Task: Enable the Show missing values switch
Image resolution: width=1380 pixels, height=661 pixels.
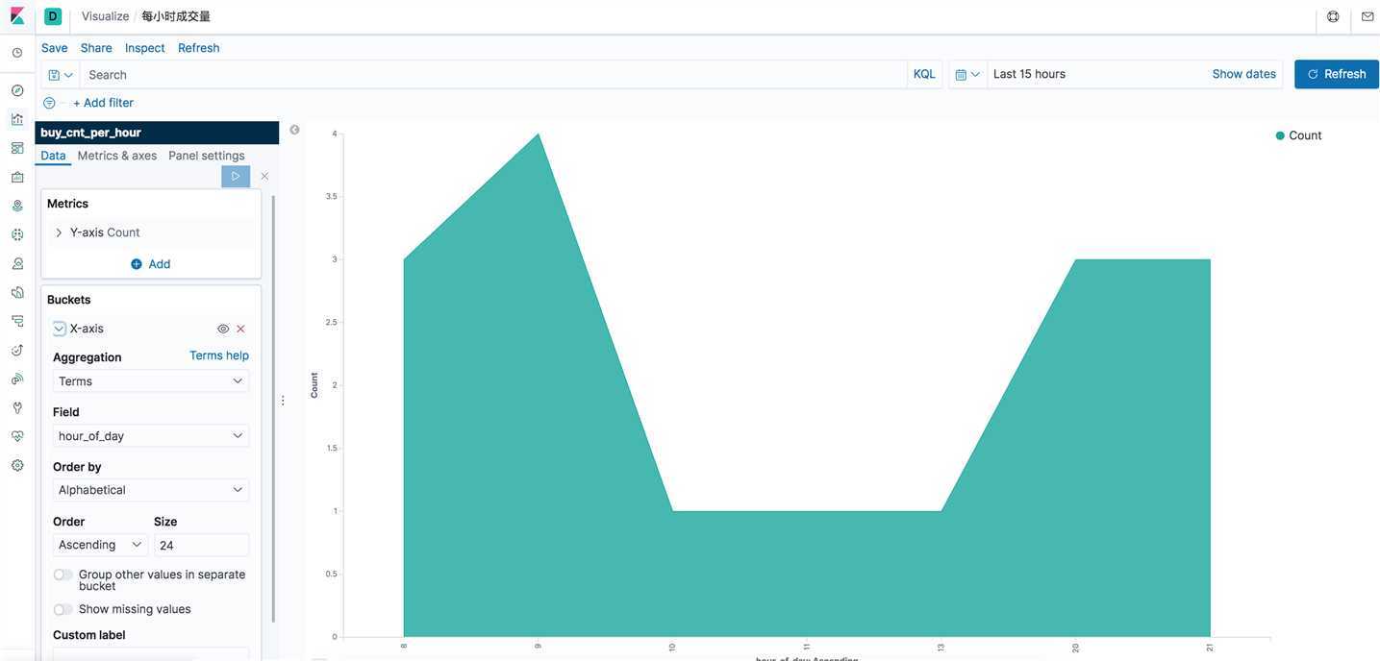Action: (x=63, y=609)
